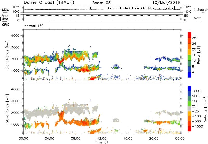Click the '100' velocity colorbar value
Image resolution: width=208 pixels, height=144 pixels.
tap(195, 101)
